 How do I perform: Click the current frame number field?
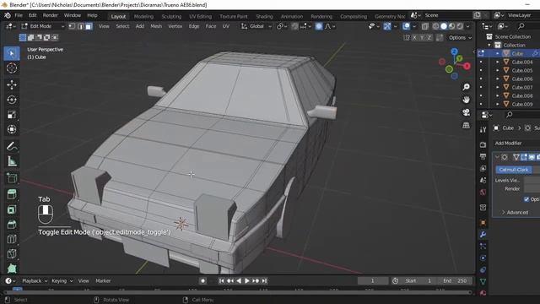[373, 281]
